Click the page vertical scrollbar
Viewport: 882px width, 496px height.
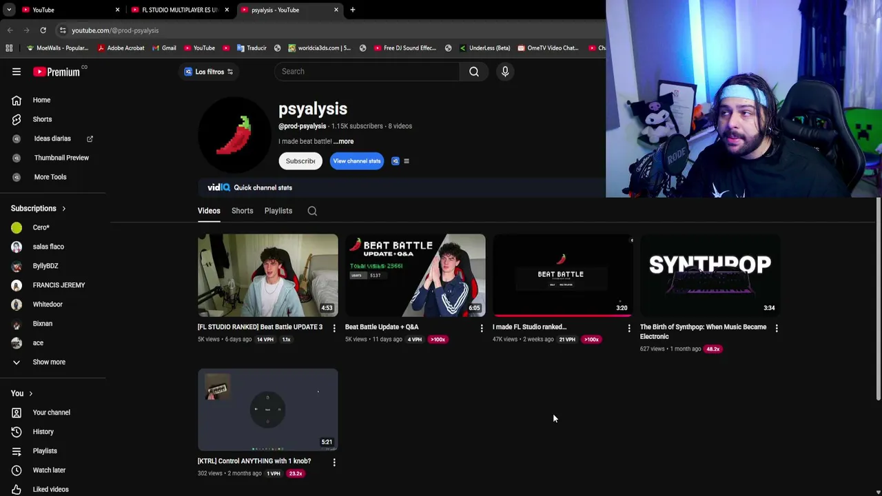878,298
